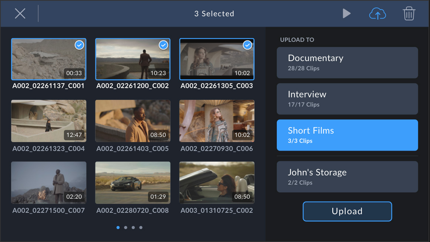The width and height of the screenshot is (430, 242).
Task: Toggle checkmark on clip A002_02261305_C003
Action: [x=247, y=45]
